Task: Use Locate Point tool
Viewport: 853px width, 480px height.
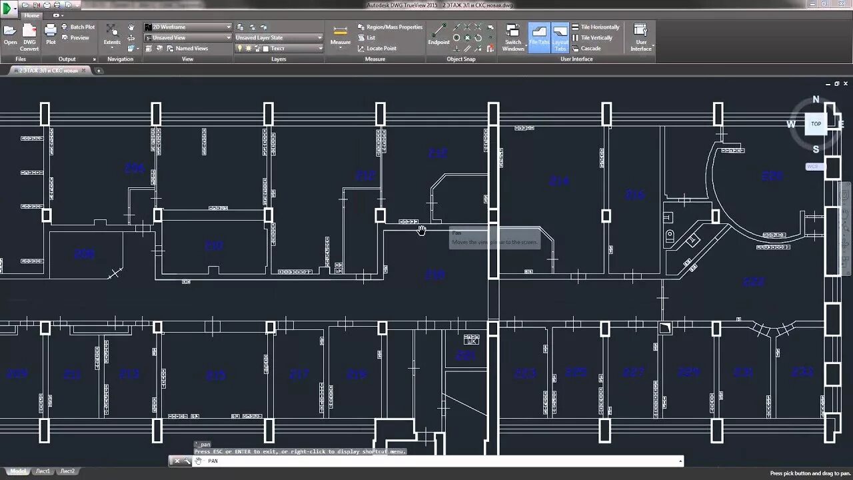Action: [x=377, y=48]
